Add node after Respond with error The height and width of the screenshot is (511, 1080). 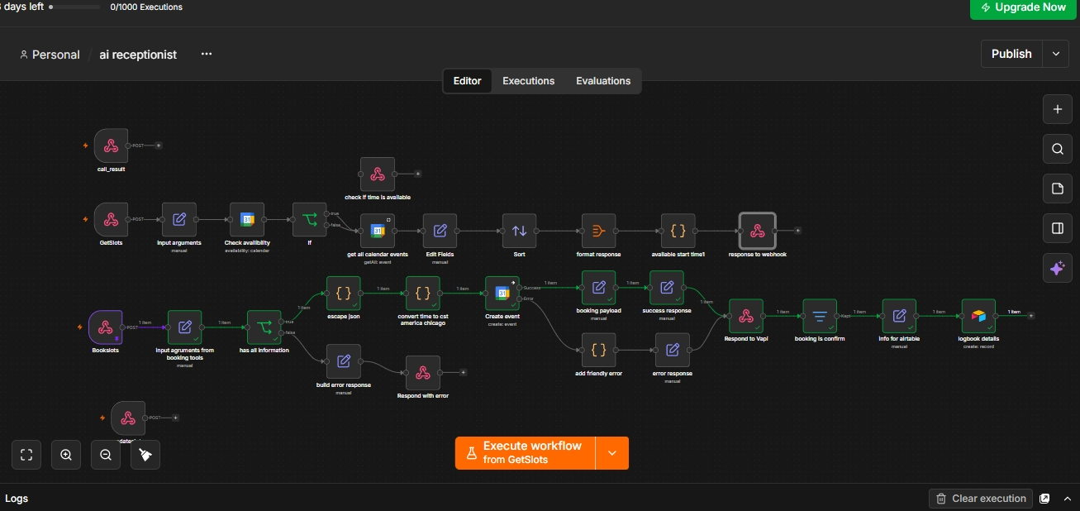(x=463, y=373)
